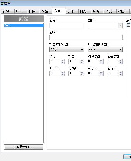The width and height of the screenshot is (131, 161).
Task: Expand the 攻击方的动画 dropdown
Action: coord(67,49)
